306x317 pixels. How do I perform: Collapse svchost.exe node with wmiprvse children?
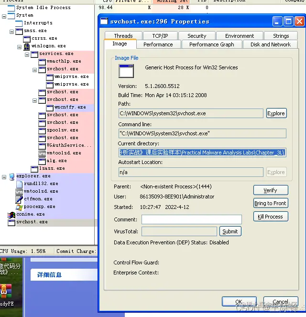point(35,70)
